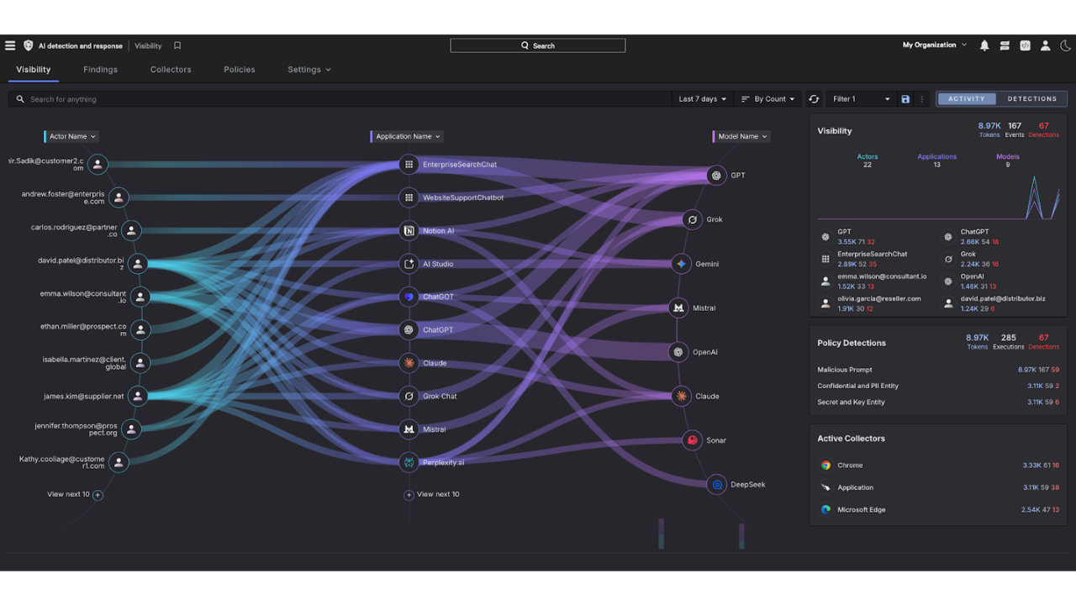Screen dimensions: 1076x605
Task: Toggle dark mode with the moon icon
Action: click(x=1065, y=46)
